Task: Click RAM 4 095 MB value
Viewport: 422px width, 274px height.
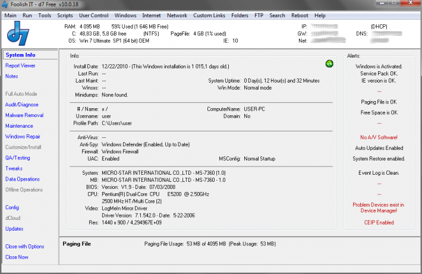Action: pyautogui.click(x=90, y=27)
